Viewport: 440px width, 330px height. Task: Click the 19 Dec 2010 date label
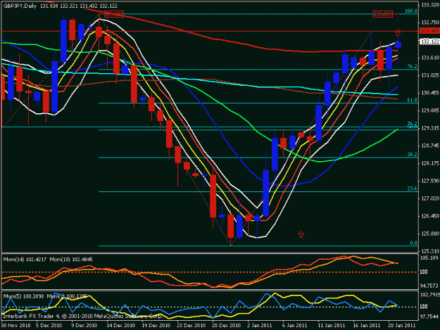click(156, 326)
